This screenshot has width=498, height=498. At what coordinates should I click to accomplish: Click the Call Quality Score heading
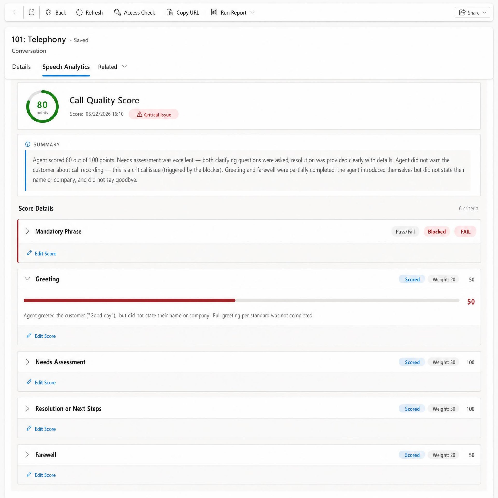point(104,100)
